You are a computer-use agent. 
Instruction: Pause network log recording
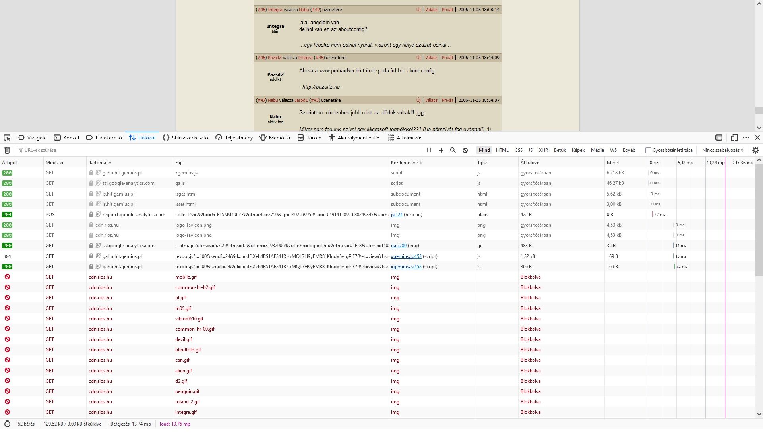coord(429,150)
